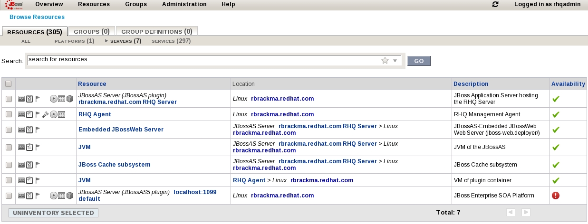The height and width of the screenshot is (224, 588).
Task: Open Embedded JBossWeb Server resource link
Action: tap(121, 130)
